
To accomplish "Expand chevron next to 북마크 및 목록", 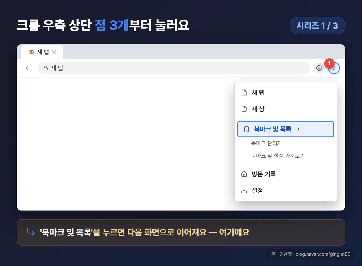I will 298,129.
